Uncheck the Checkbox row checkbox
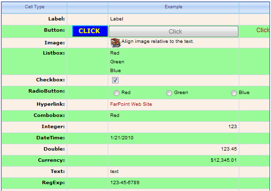The height and width of the screenshot is (191, 271). (115, 80)
